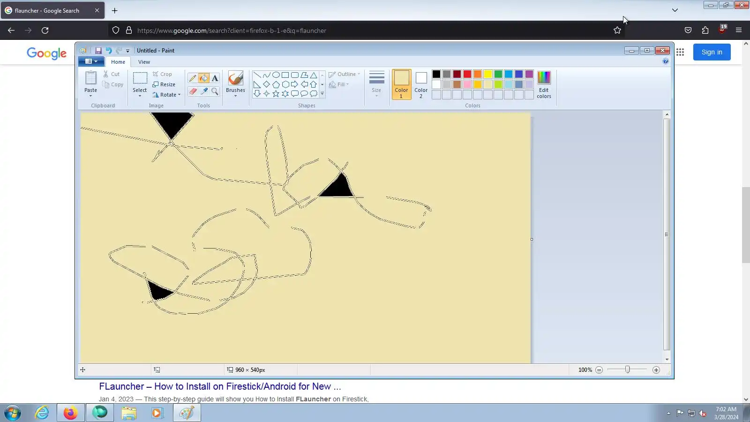Click the Paint zoom slider handle
Image resolution: width=750 pixels, height=422 pixels.
[x=627, y=370]
